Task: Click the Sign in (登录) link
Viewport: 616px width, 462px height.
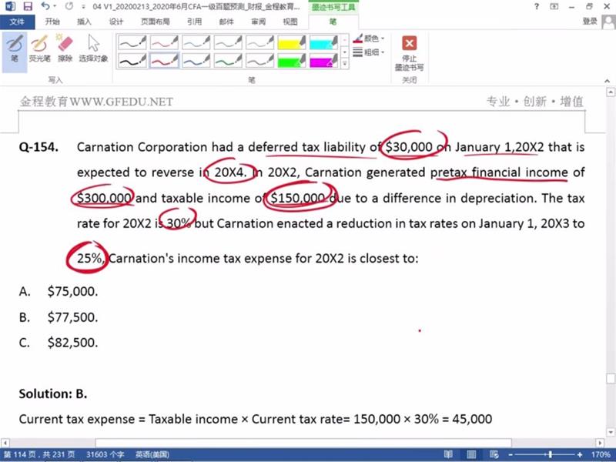Action: (x=590, y=22)
